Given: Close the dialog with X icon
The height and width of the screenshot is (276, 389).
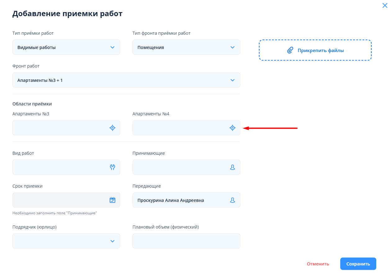Looking at the screenshot, I should coord(385,5).
